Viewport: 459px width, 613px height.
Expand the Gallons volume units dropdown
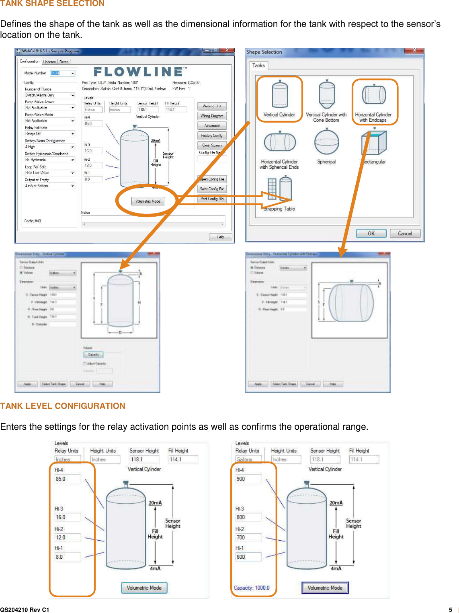(x=62, y=273)
